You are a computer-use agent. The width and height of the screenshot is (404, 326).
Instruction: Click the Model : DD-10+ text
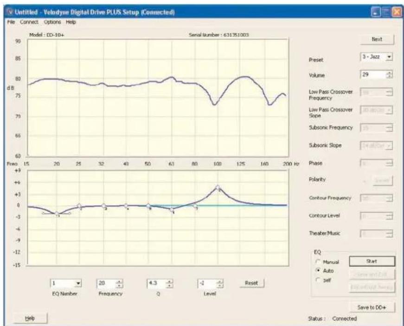pyautogui.click(x=47, y=35)
